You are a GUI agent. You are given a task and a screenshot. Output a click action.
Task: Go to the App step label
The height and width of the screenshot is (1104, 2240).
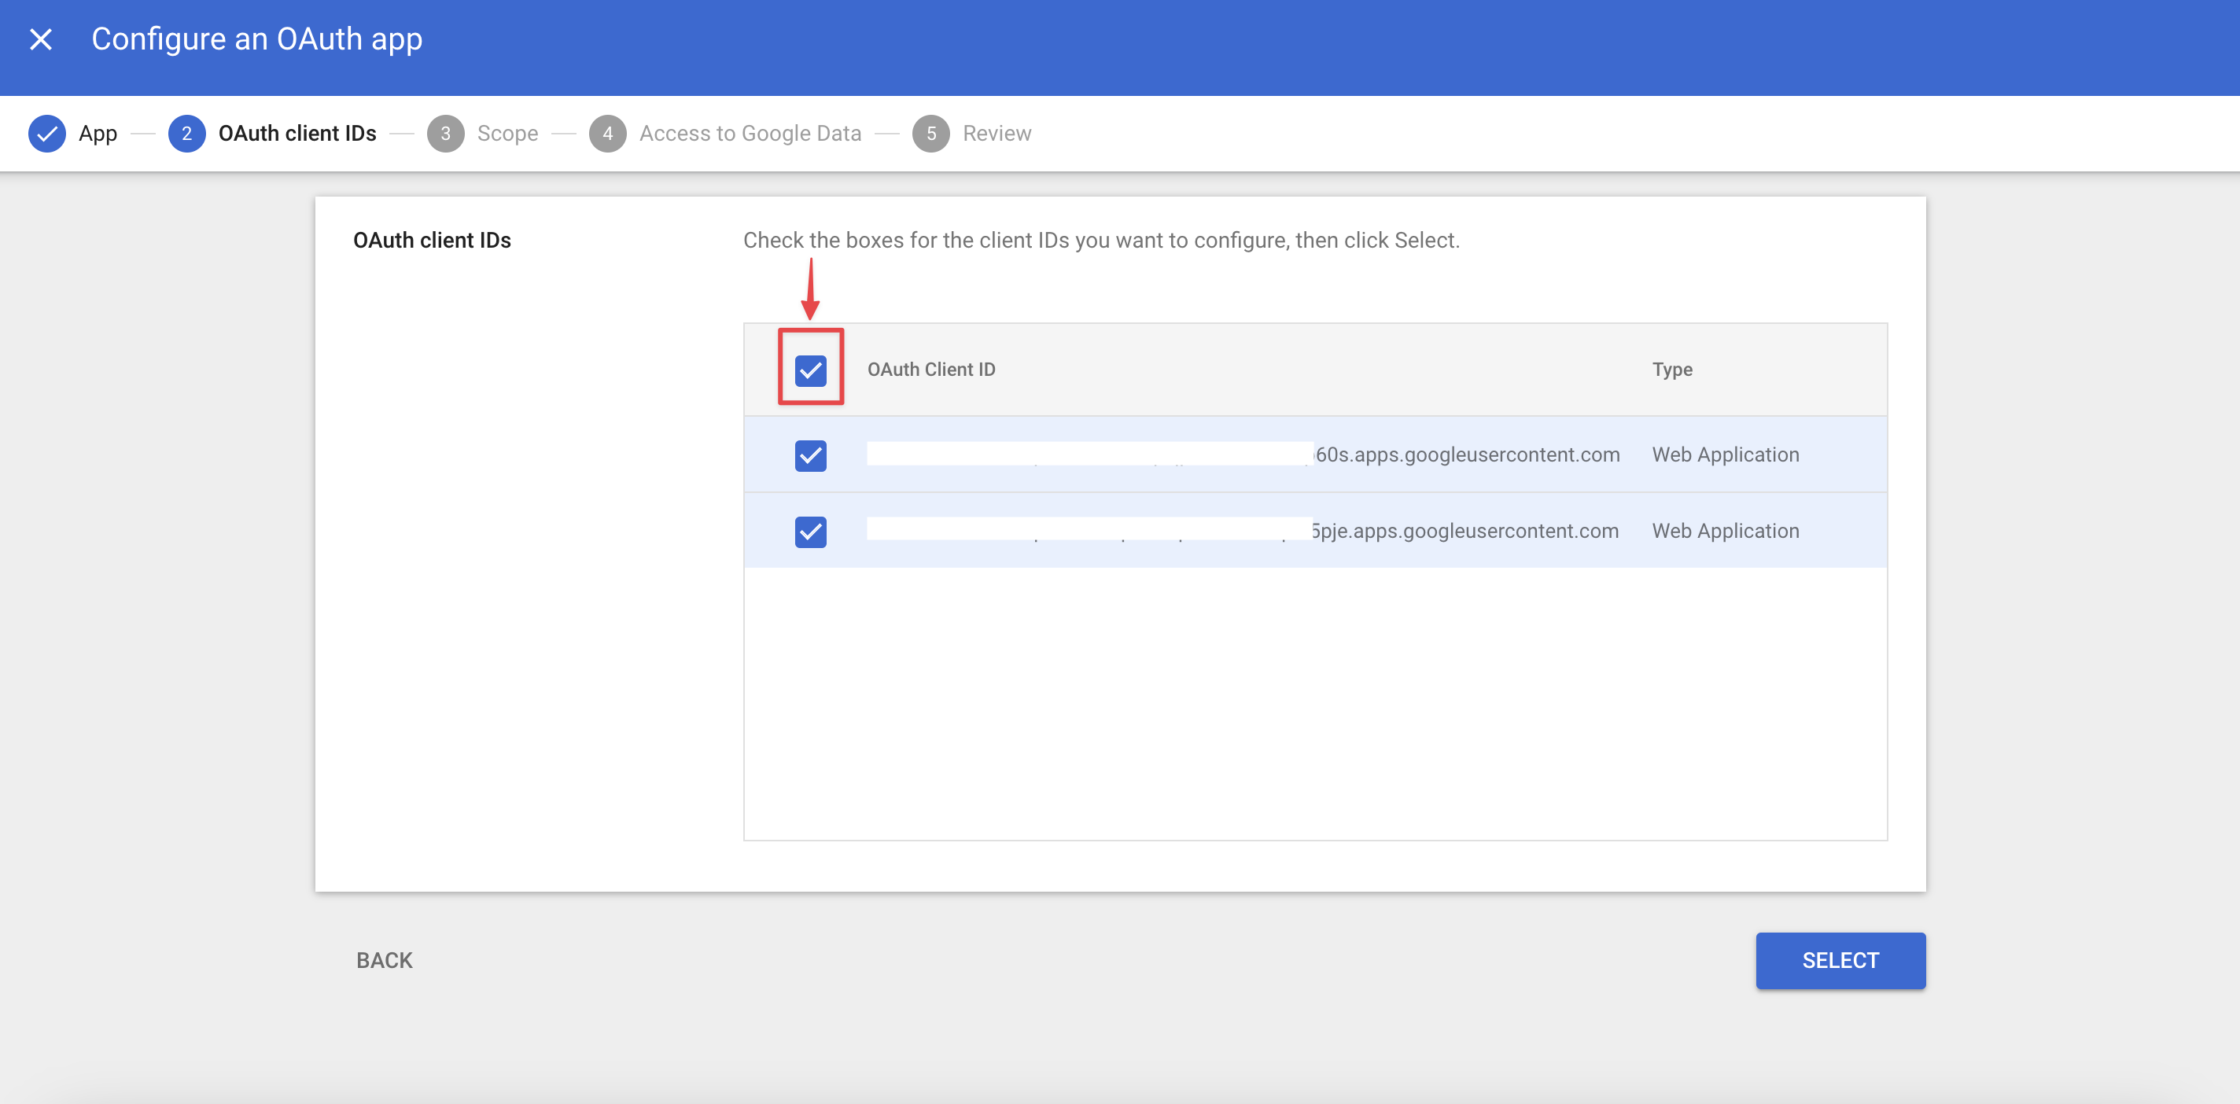tap(98, 133)
